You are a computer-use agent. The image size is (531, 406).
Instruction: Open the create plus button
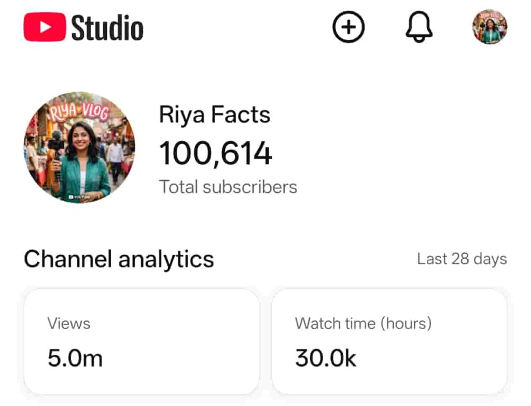[348, 27]
